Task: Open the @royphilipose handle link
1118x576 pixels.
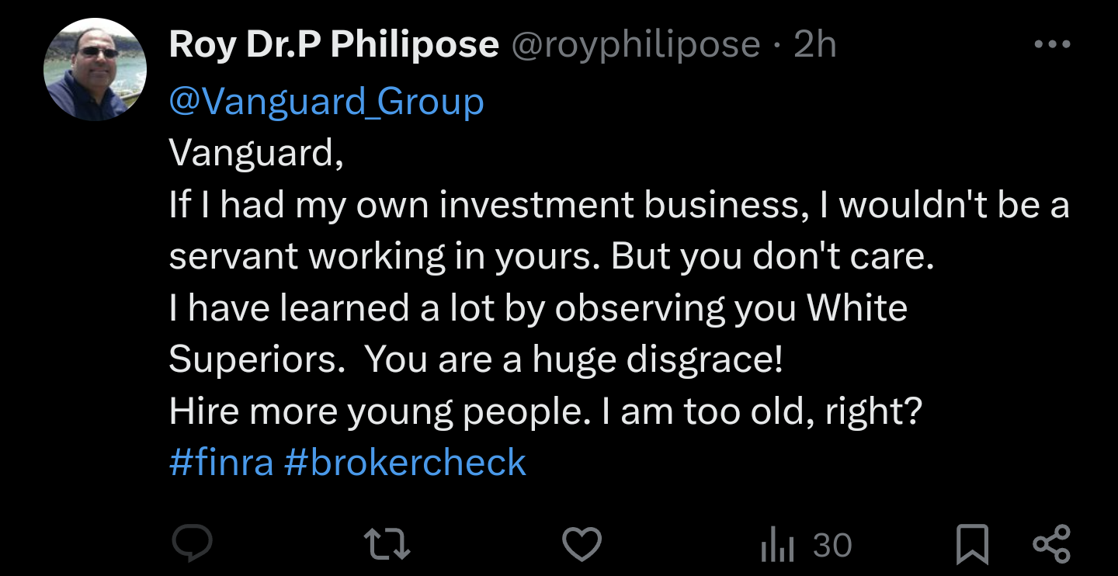Action: 635,46
